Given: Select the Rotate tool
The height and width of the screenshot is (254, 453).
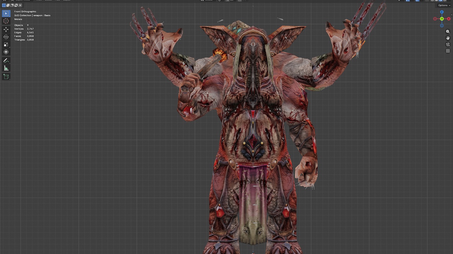Looking at the screenshot, I should pos(6,37).
